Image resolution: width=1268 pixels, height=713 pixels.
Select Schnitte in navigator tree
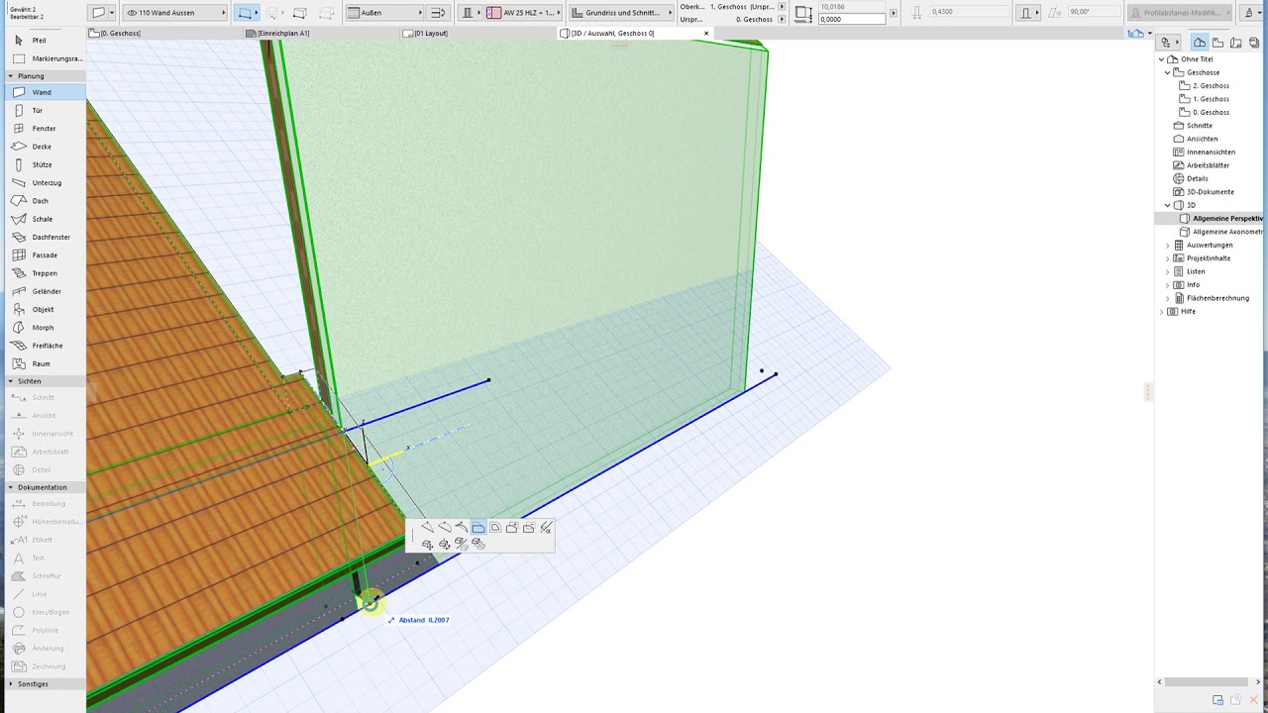click(1199, 126)
